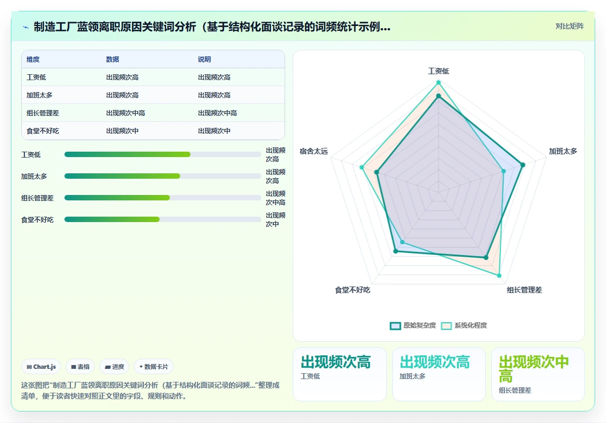The image size is (606, 423).
Task: Open the 出现频次中高 组长管理差 data card
Action: 538,374
